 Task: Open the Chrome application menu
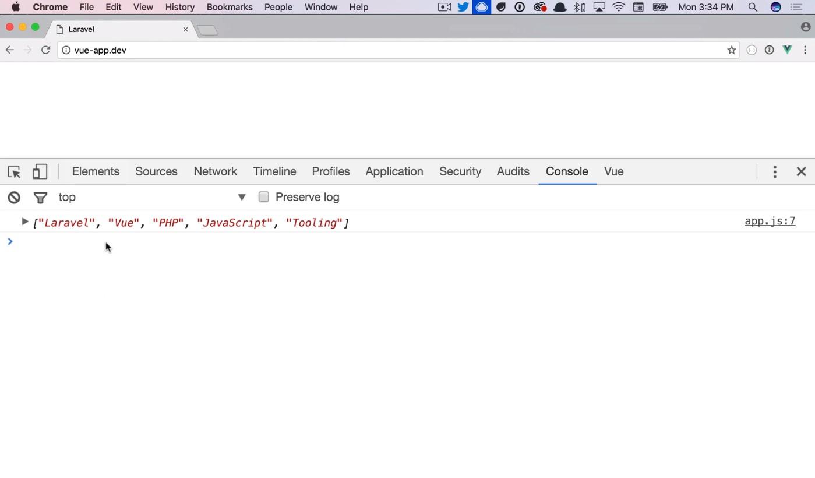(50, 7)
